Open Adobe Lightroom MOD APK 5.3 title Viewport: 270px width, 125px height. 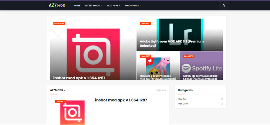pos(172,43)
